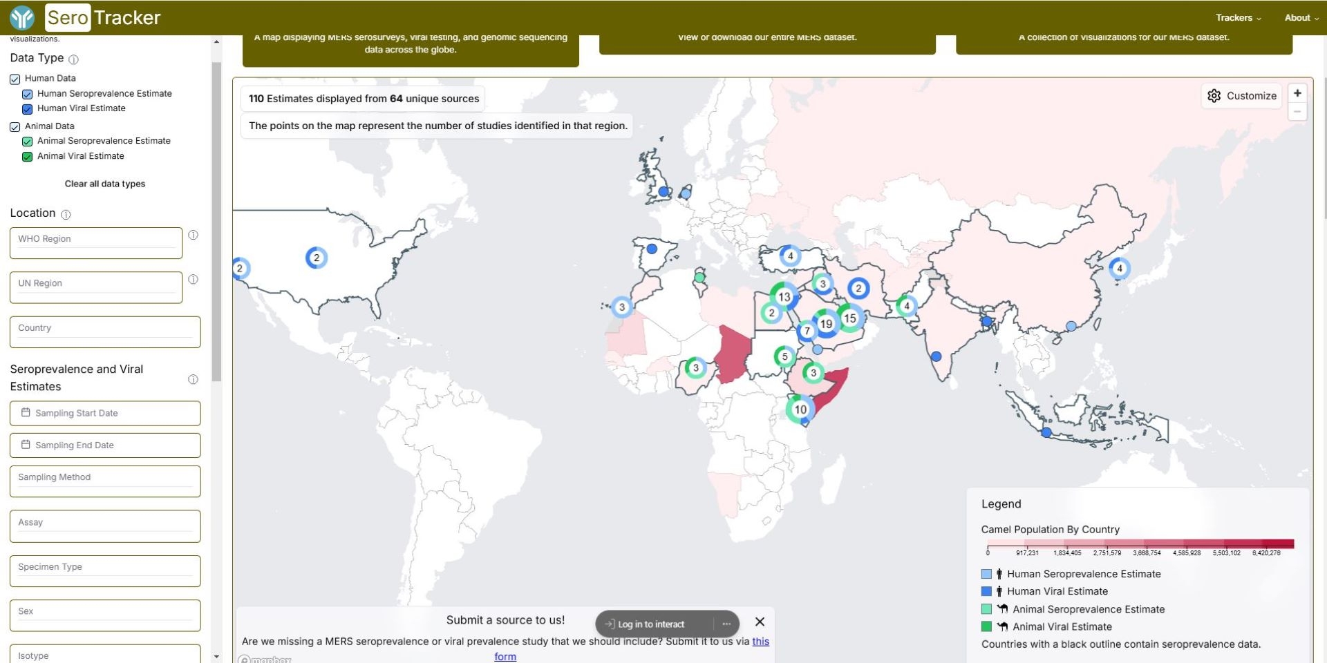Uncheck the Animal Data checkbox
The height and width of the screenshot is (663, 1327).
(15, 126)
